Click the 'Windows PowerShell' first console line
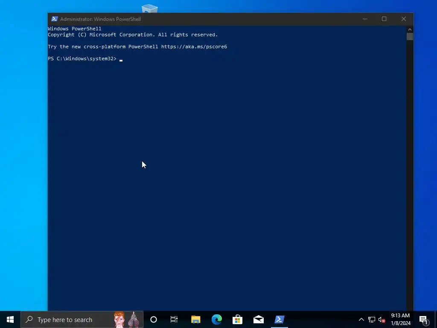The image size is (437, 328). pos(74,29)
